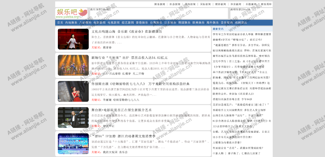325x157 pixels.
Task: Click keyword tag 哈姆雷特的七七八八
Action: (126, 100)
